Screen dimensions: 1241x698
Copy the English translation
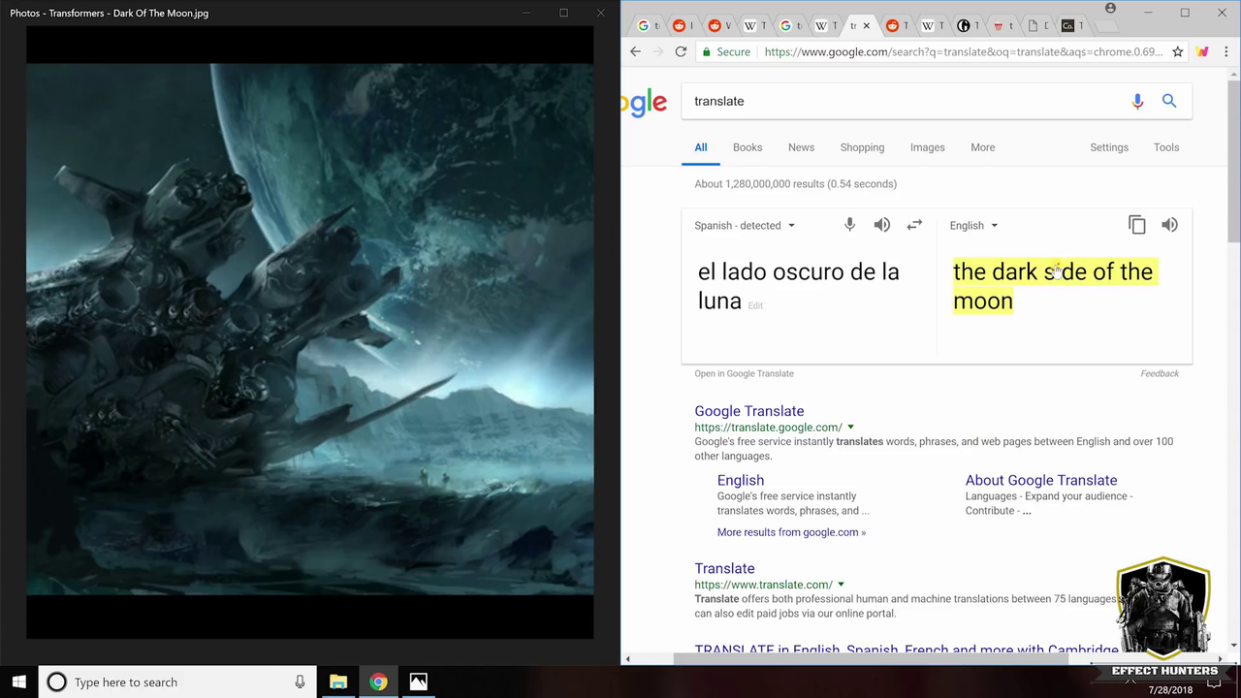pyautogui.click(x=1136, y=225)
